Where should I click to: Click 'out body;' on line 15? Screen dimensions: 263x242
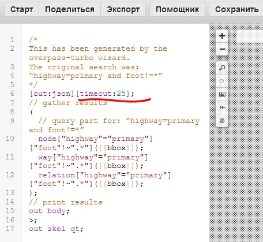(x=49, y=211)
